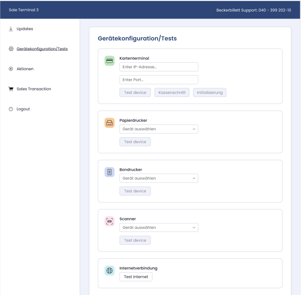Go to the Aktionen menu item

click(25, 69)
